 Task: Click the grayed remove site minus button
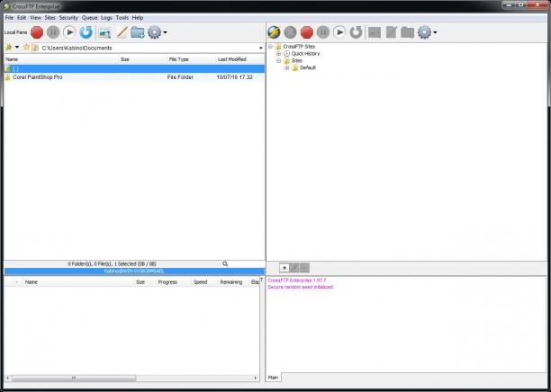click(x=304, y=268)
